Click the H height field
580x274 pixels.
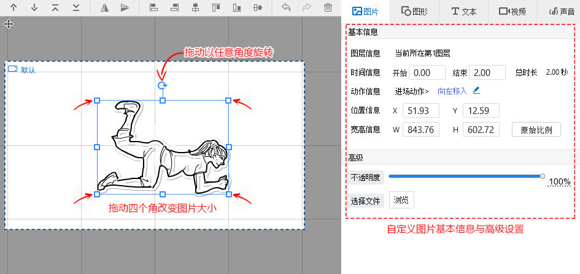[481, 129]
